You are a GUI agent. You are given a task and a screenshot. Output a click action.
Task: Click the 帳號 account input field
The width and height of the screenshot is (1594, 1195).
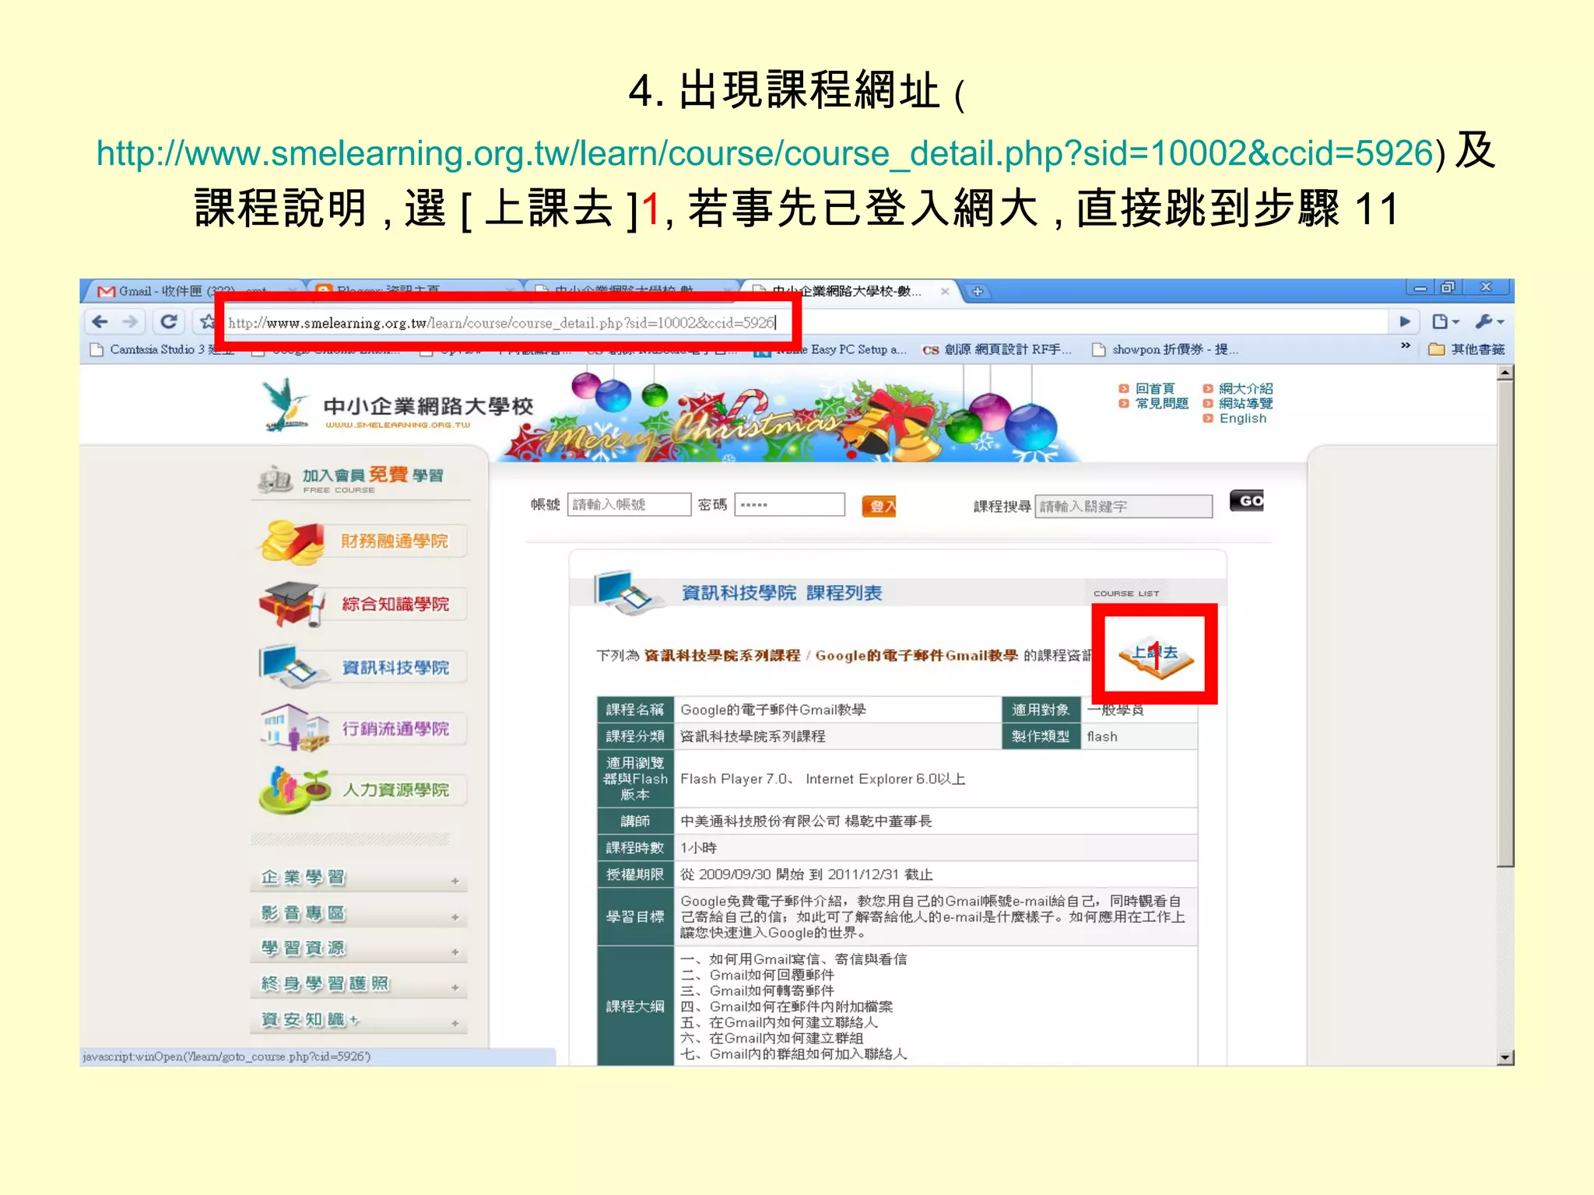coord(629,505)
